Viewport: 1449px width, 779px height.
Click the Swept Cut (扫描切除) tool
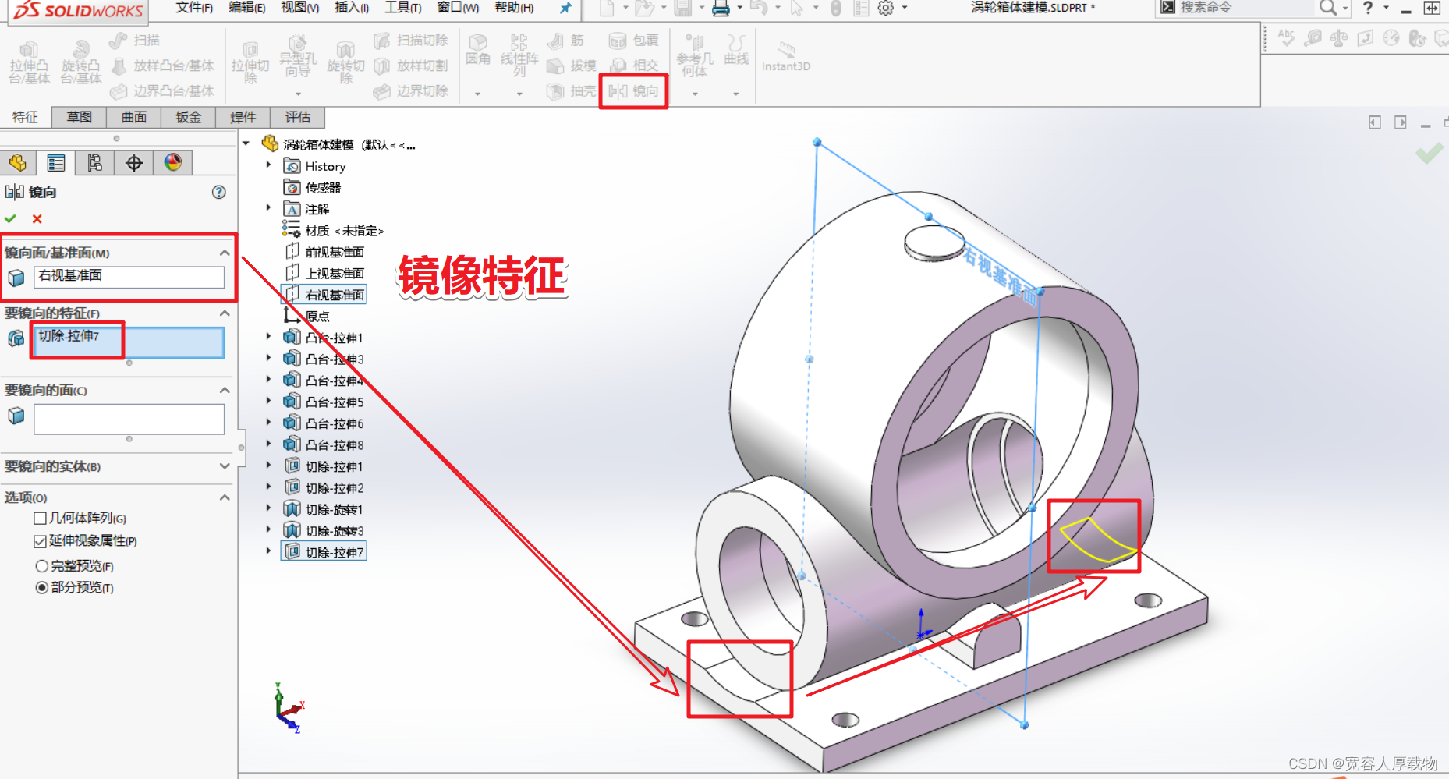tap(411, 41)
